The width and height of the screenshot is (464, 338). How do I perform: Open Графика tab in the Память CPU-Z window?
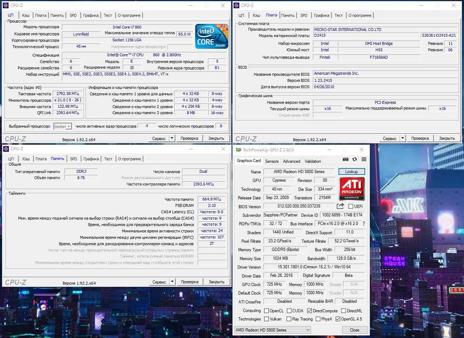pyautogui.click(x=91, y=159)
